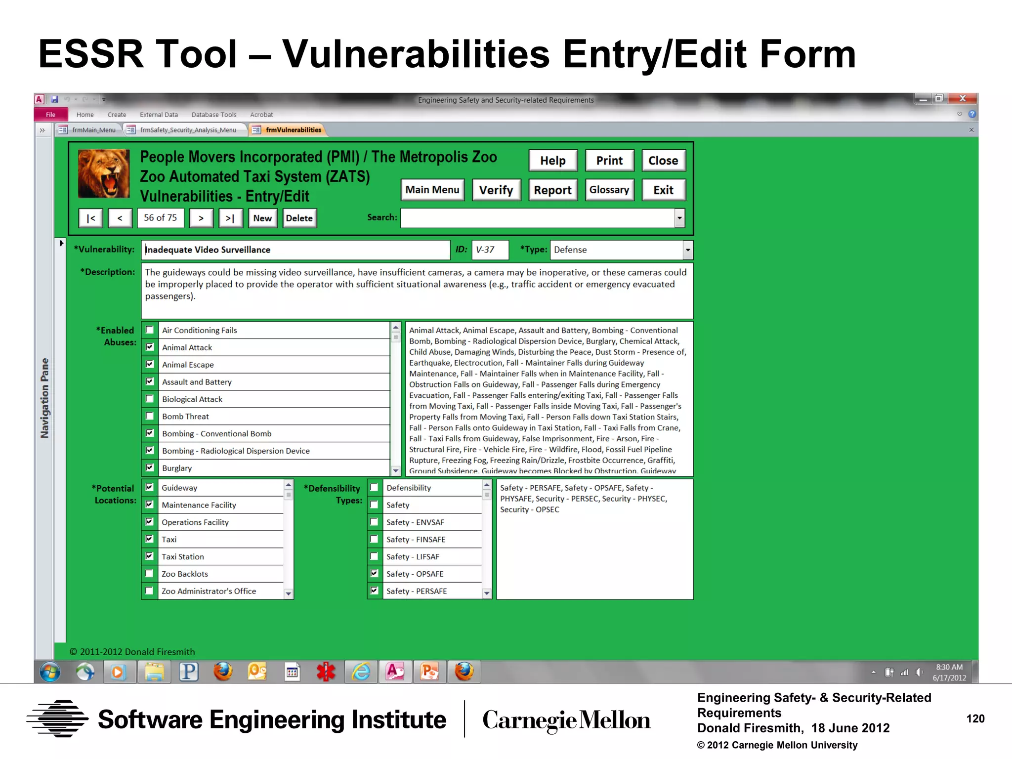Open Database Tools ribbon tab

pos(214,115)
